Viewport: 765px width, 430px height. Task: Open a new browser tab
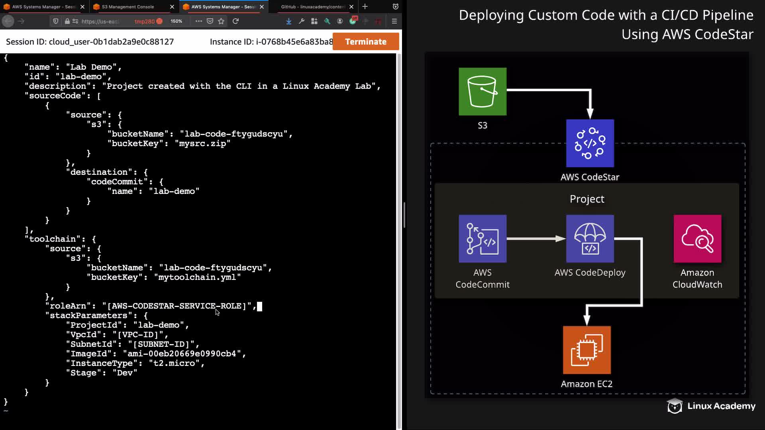click(365, 7)
